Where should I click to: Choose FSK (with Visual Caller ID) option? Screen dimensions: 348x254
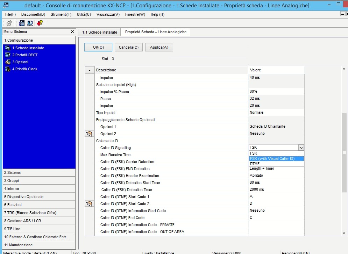[276, 158]
